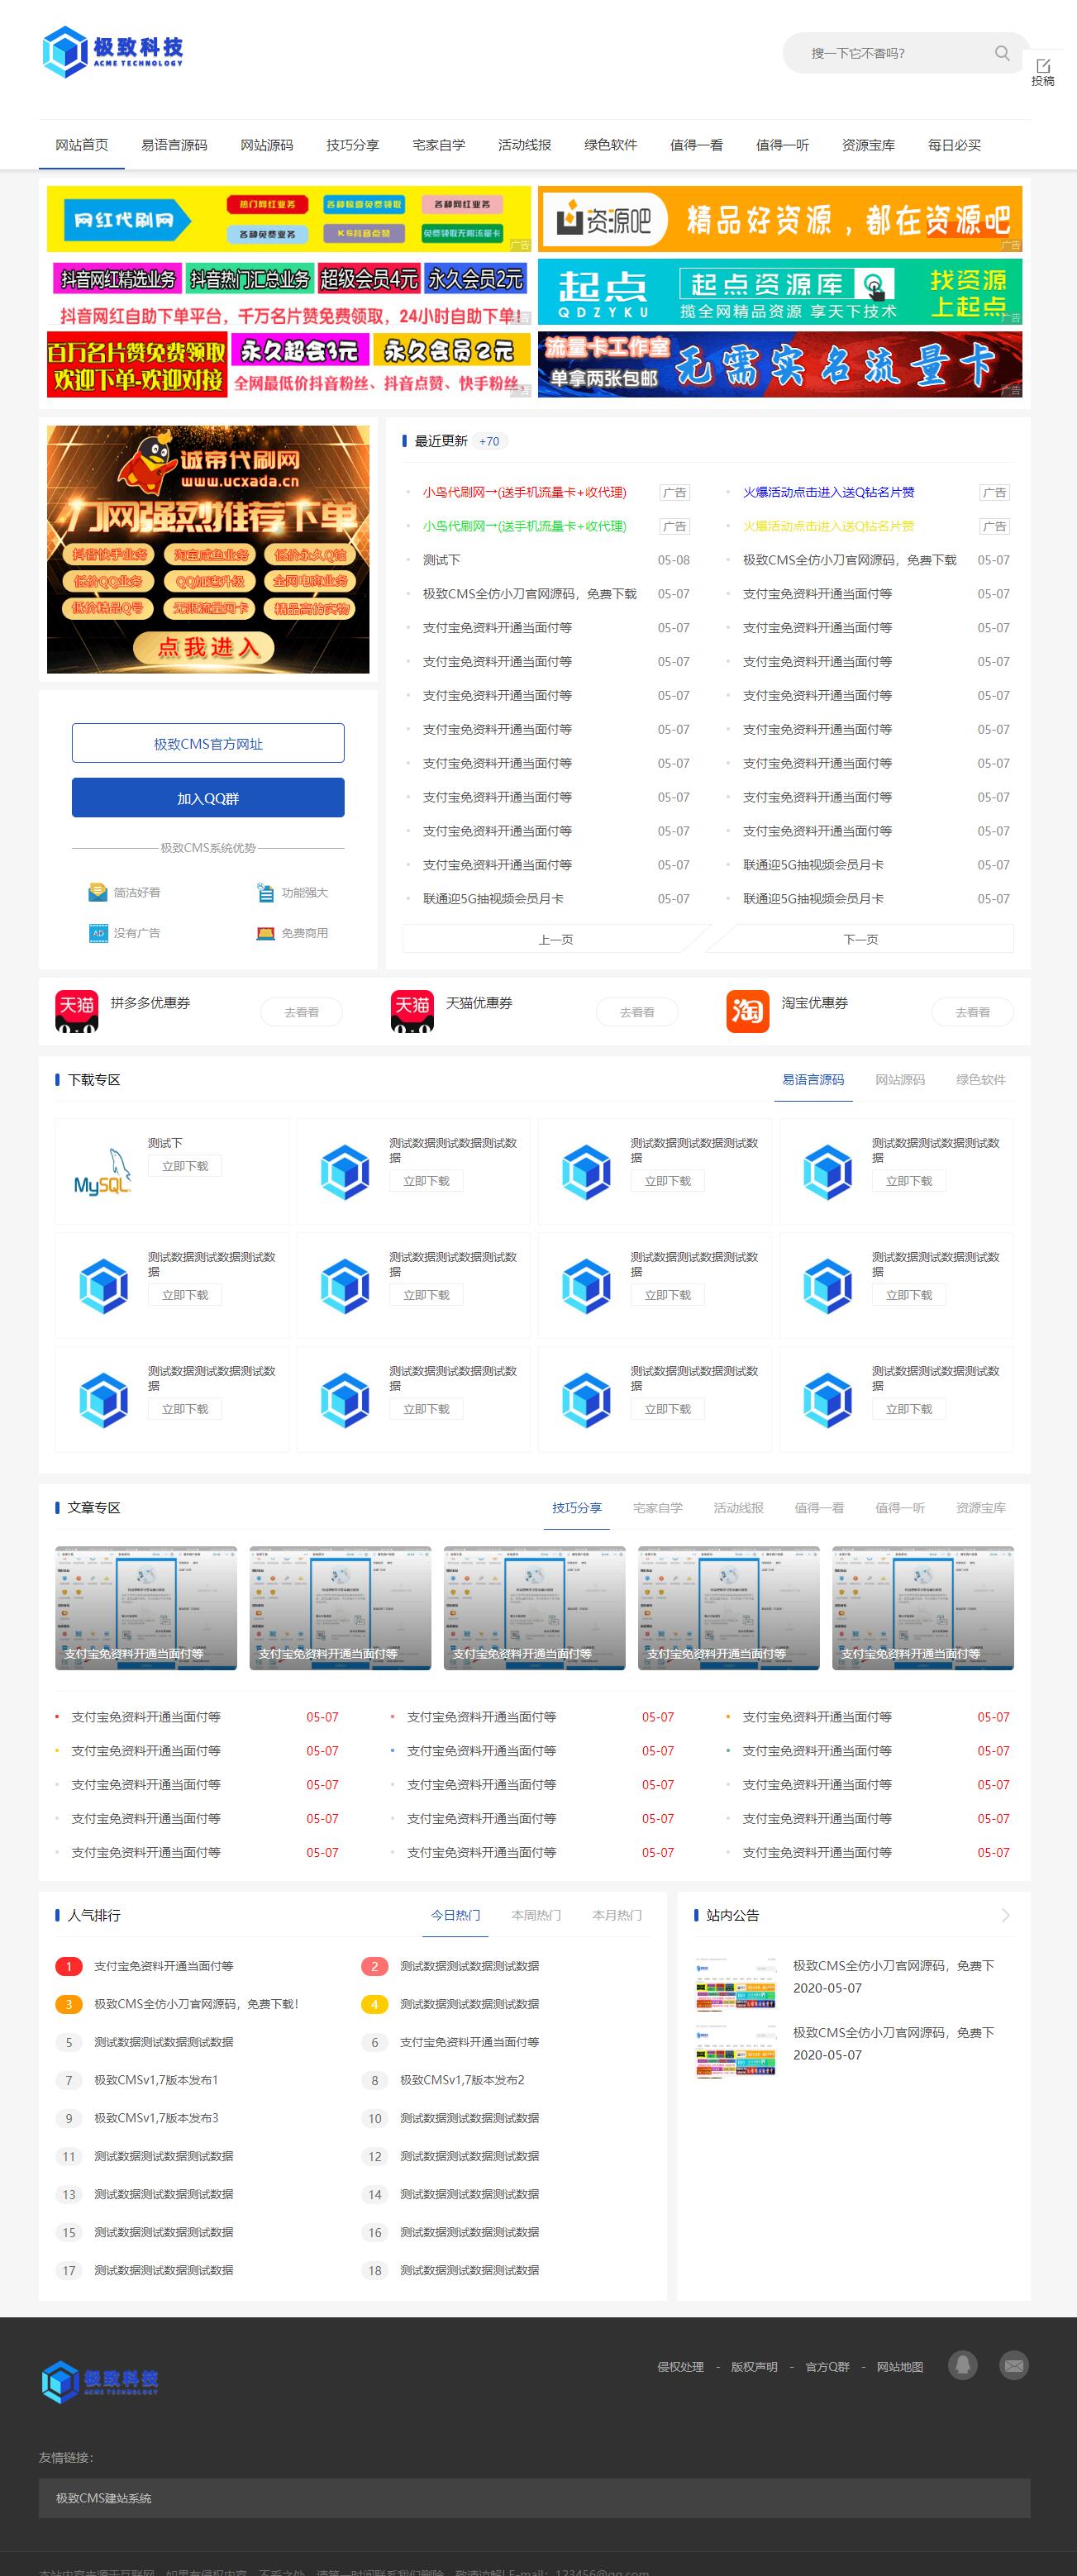1077x2576 pixels.
Task: Click the 淘宝优惠券 Taobao icon
Action: pos(747,1011)
